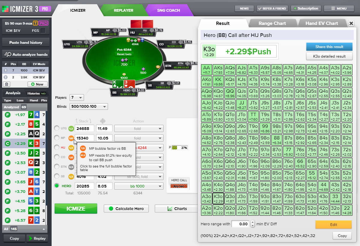
Task: Click the HIJ all-in chip stack
Action: pos(135,40)
